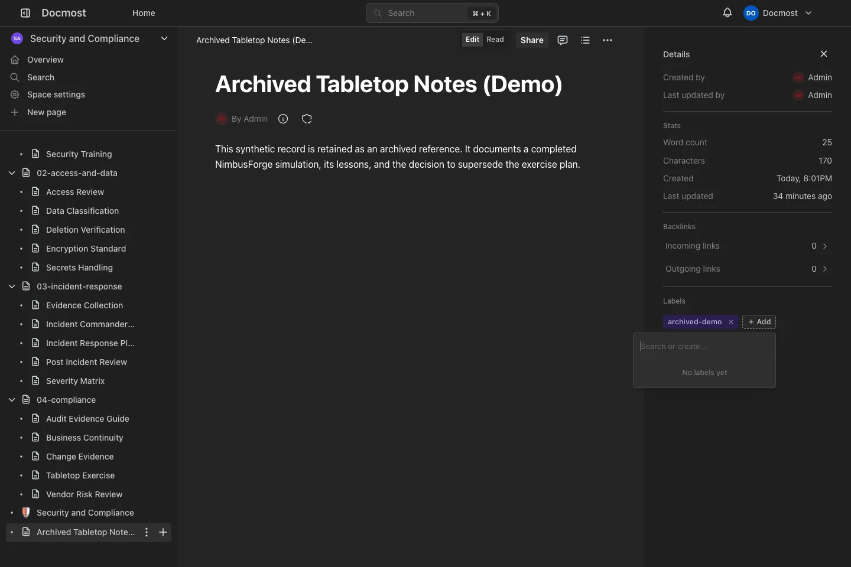851x567 pixels.
Task: Open the Security and Compliance space dropdown
Action: click(164, 38)
